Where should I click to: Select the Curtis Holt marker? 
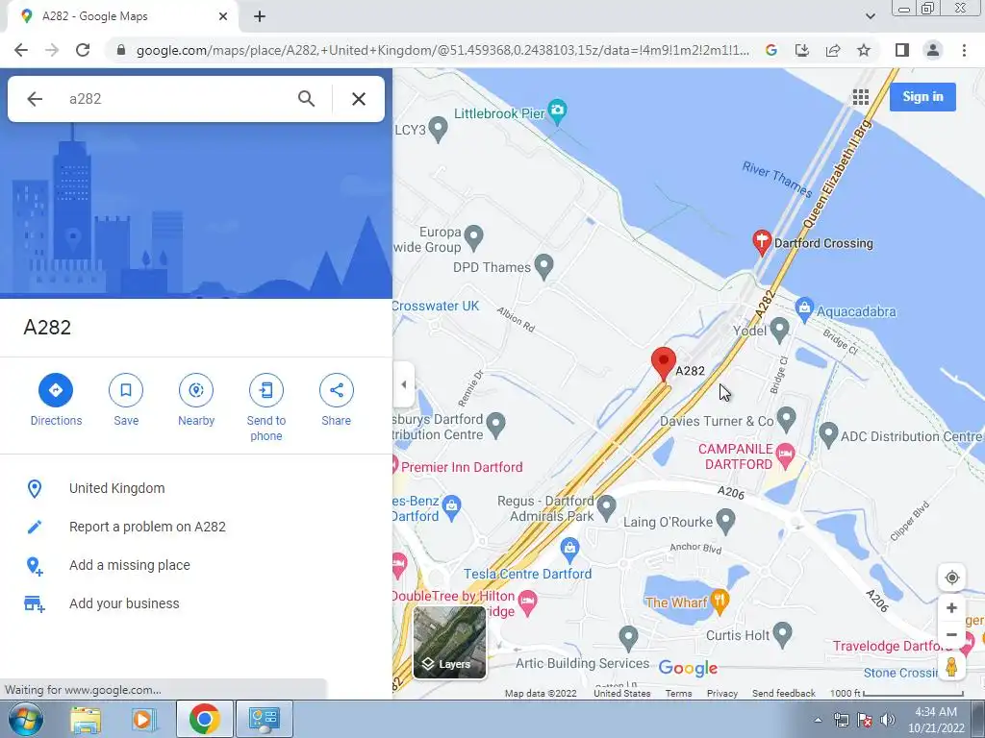tap(781, 634)
